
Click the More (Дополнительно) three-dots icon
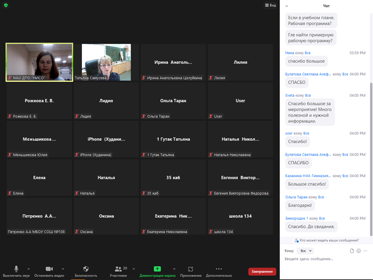tap(219, 269)
